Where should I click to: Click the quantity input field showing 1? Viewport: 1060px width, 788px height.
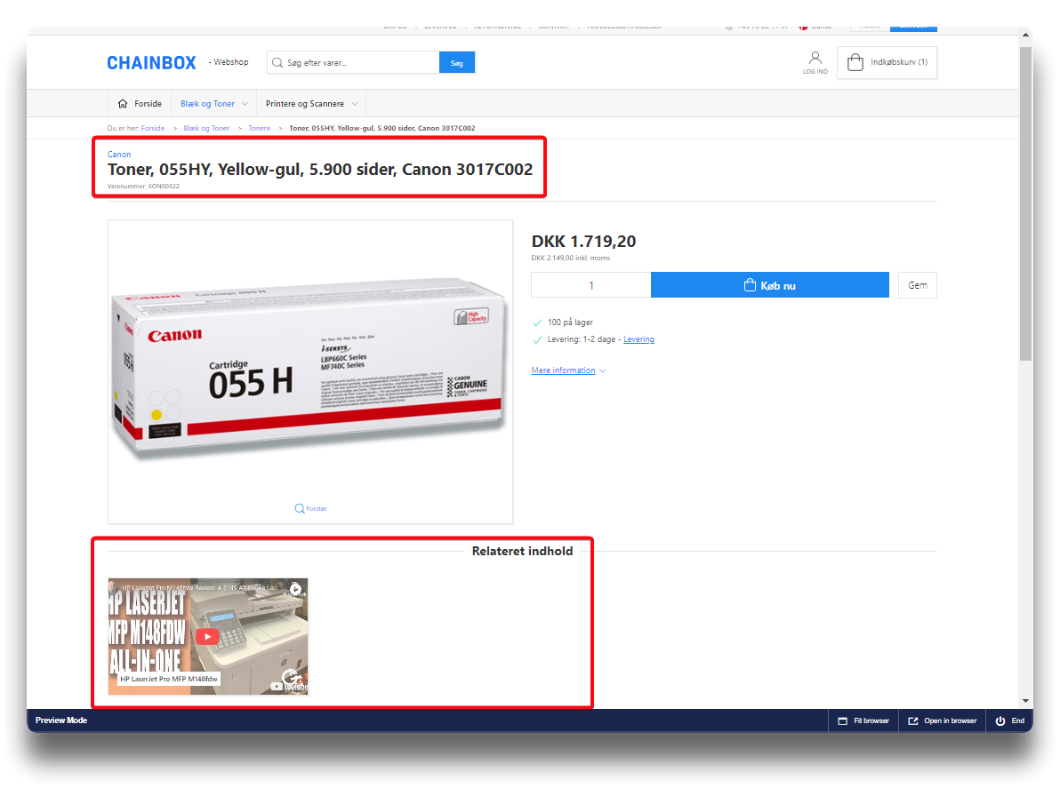pos(590,285)
